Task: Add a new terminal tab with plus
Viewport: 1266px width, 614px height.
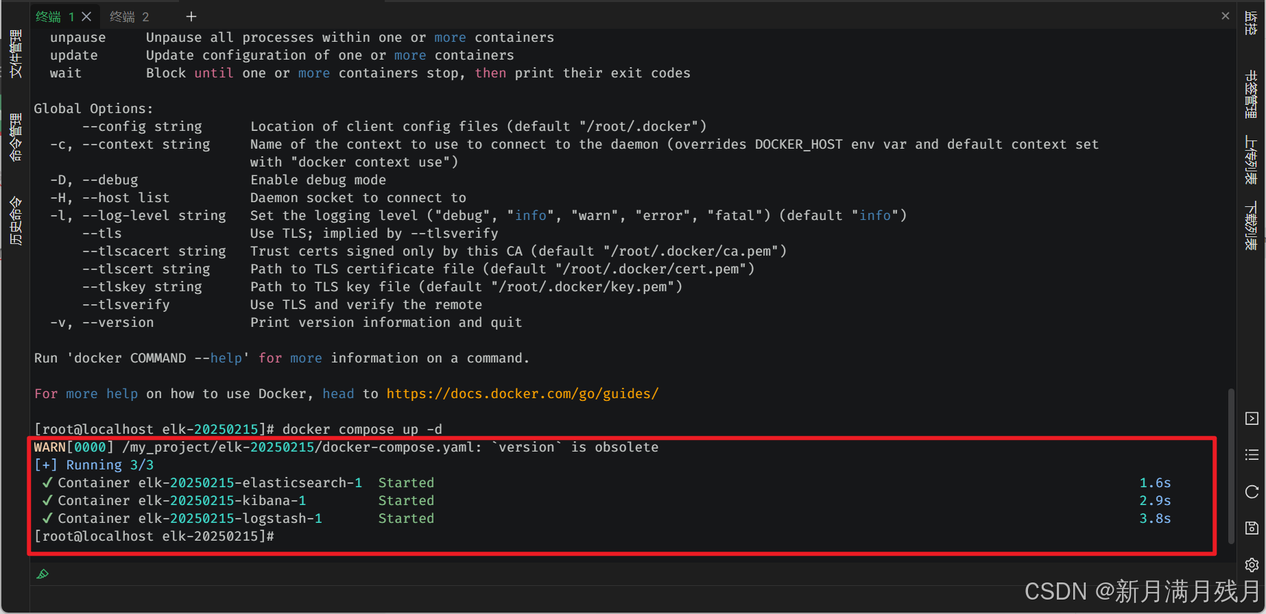Action: [x=191, y=16]
